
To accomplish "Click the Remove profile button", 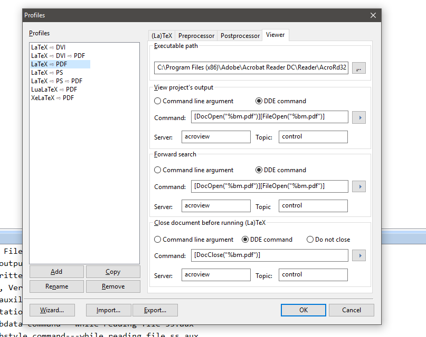I will (x=113, y=286).
